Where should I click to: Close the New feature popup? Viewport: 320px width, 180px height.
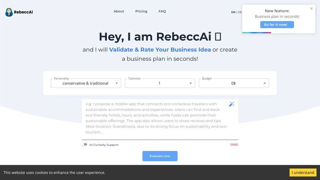pos(311,9)
